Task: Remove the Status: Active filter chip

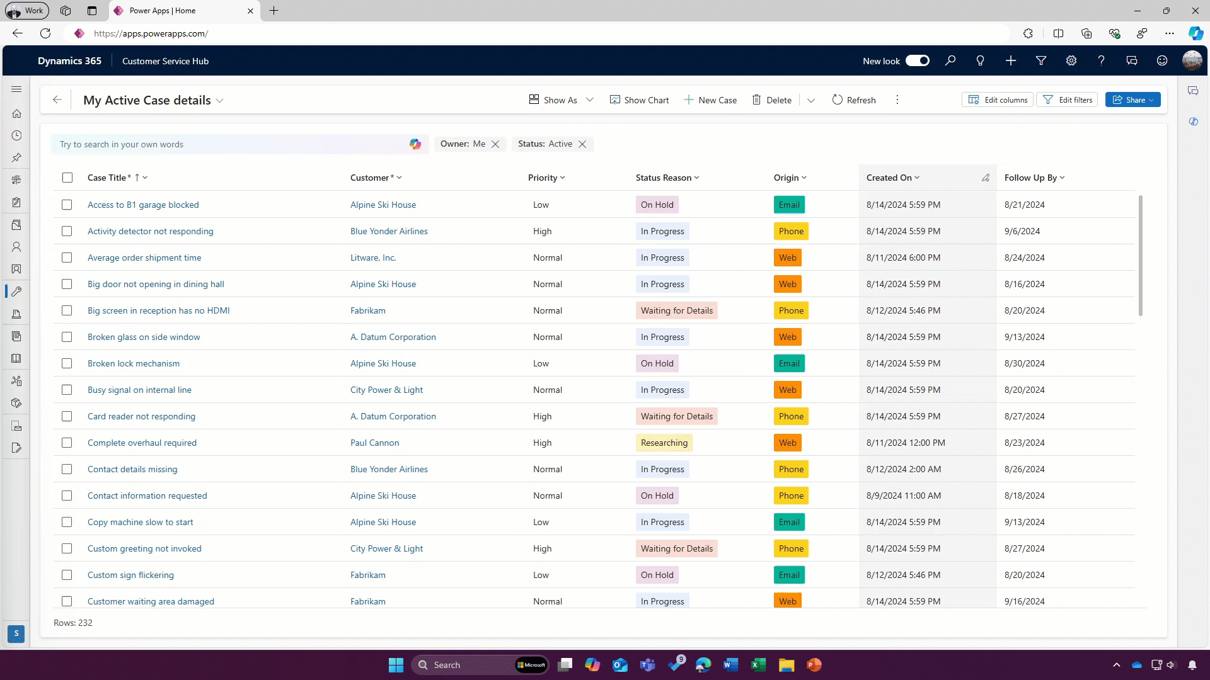Action: (x=582, y=144)
